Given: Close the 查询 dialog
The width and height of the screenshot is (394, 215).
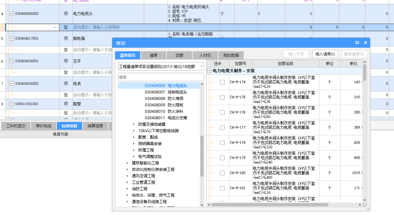Looking at the screenshot, I should point(366,43).
